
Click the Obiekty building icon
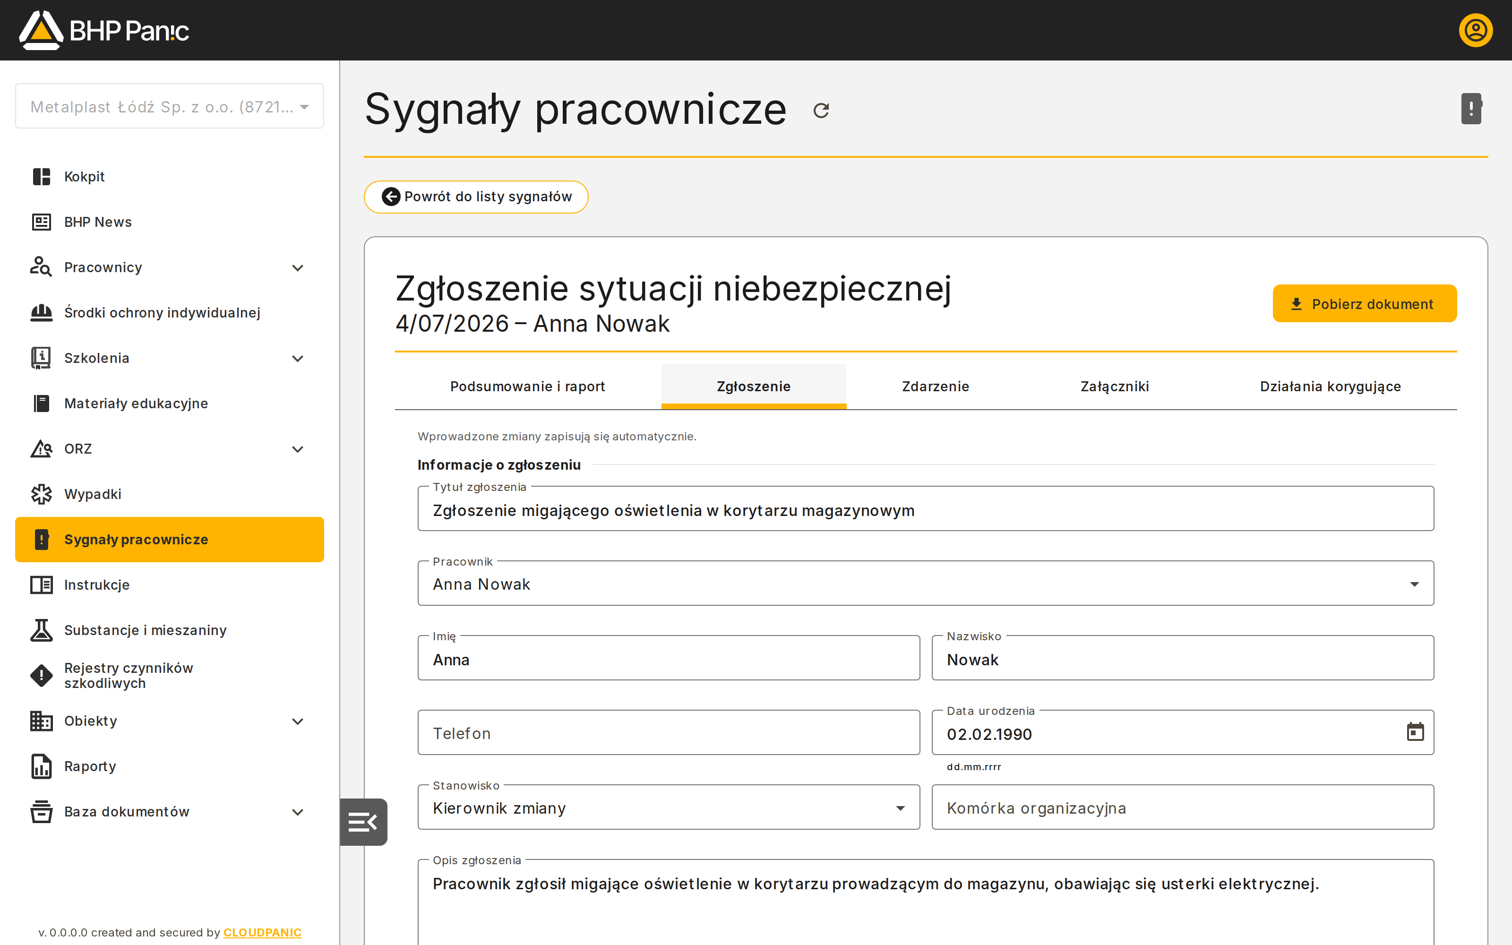(x=41, y=721)
